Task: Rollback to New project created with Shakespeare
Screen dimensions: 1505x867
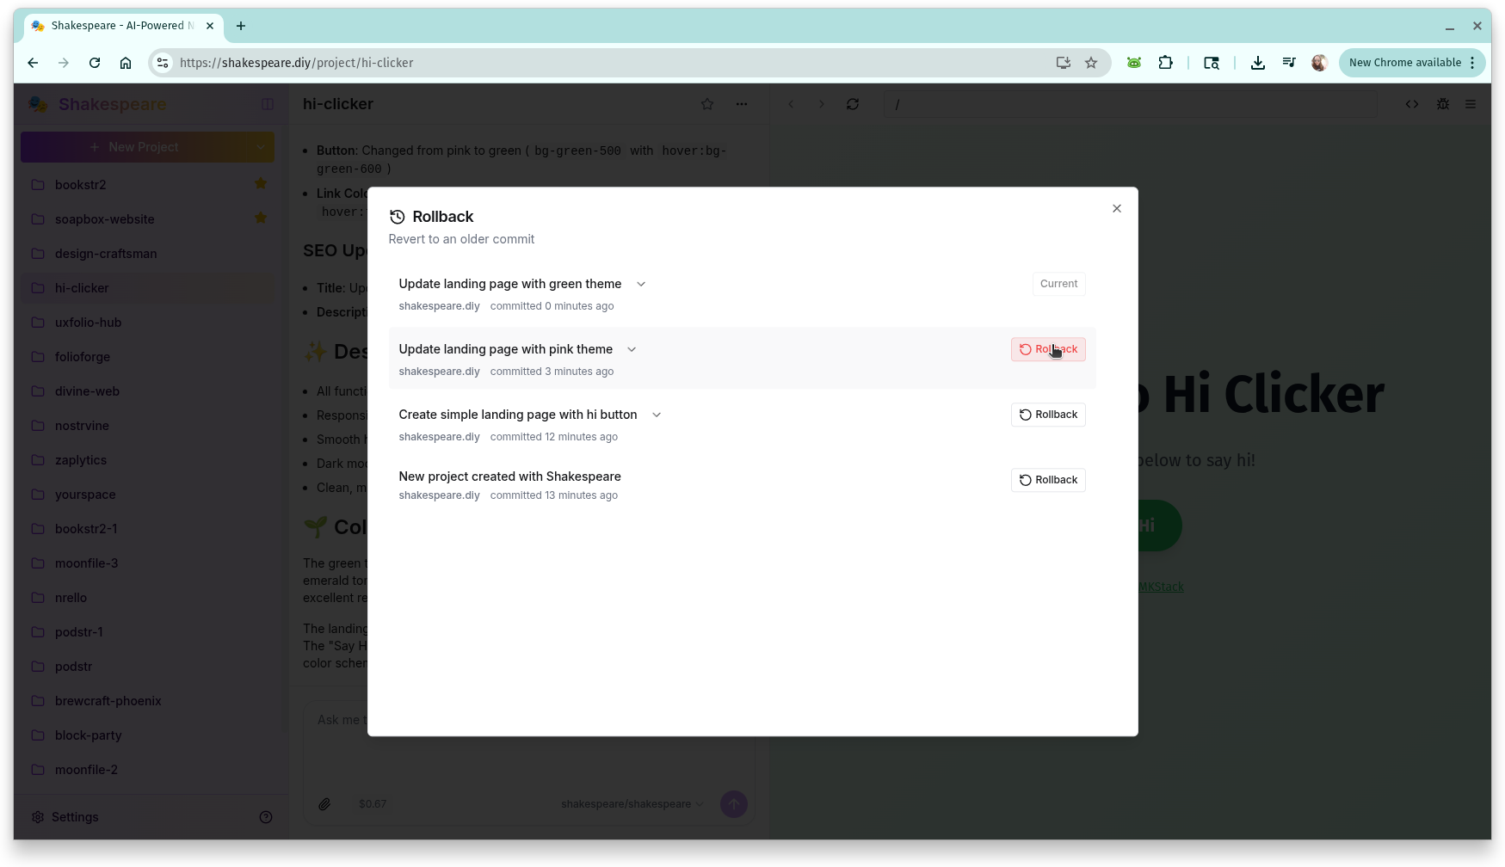Action: (x=1047, y=479)
